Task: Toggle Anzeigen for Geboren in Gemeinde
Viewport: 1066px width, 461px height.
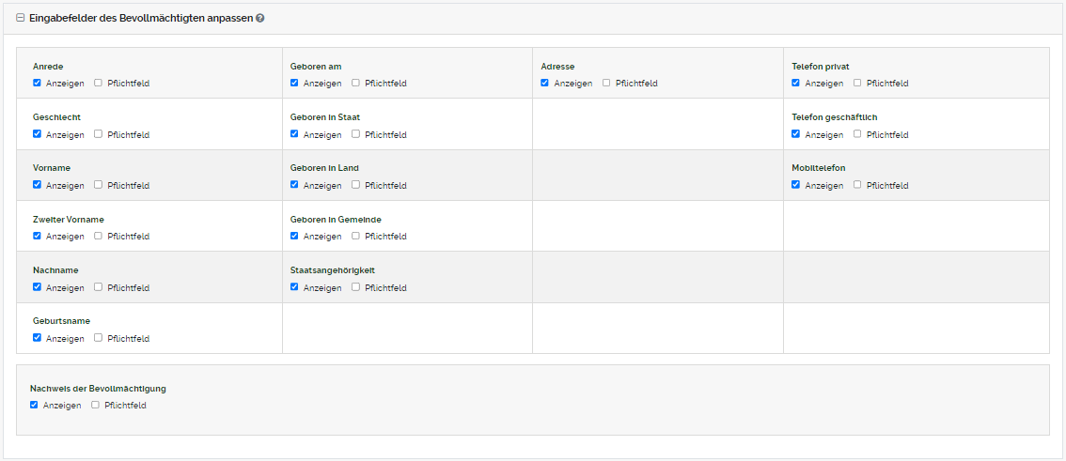Action: point(294,236)
